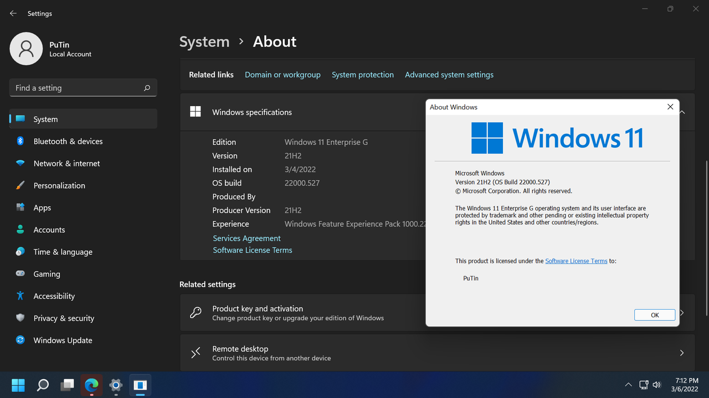Screen dimensions: 709x398
Task: Click the Installed on date 3/4/2022
Action: click(x=300, y=169)
